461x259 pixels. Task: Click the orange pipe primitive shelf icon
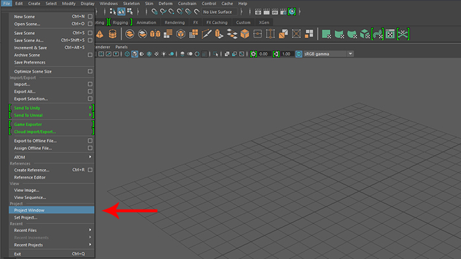[113, 34]
